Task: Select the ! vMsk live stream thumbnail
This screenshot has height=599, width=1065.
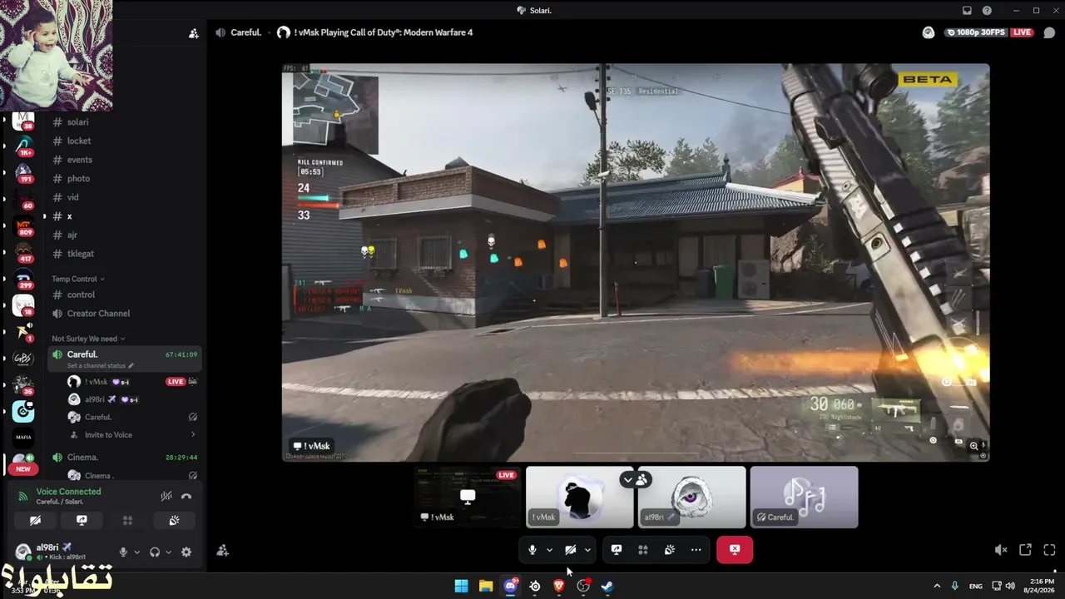Action: (468, 497)
